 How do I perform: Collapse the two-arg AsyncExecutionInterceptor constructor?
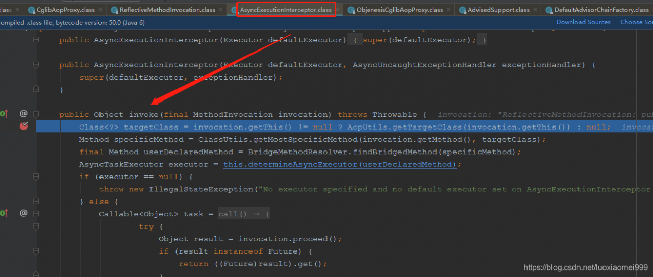(x=36, y=65)
